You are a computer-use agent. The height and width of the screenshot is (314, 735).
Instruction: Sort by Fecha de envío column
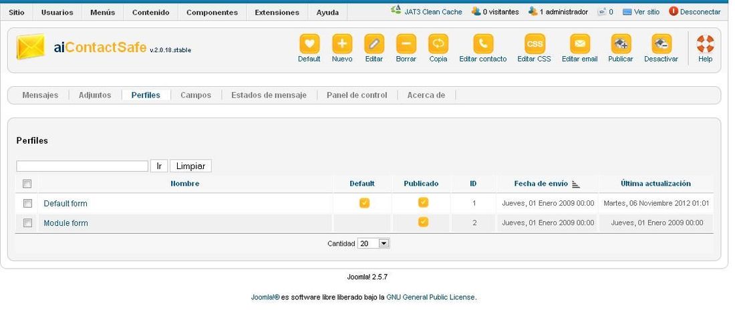541,184
